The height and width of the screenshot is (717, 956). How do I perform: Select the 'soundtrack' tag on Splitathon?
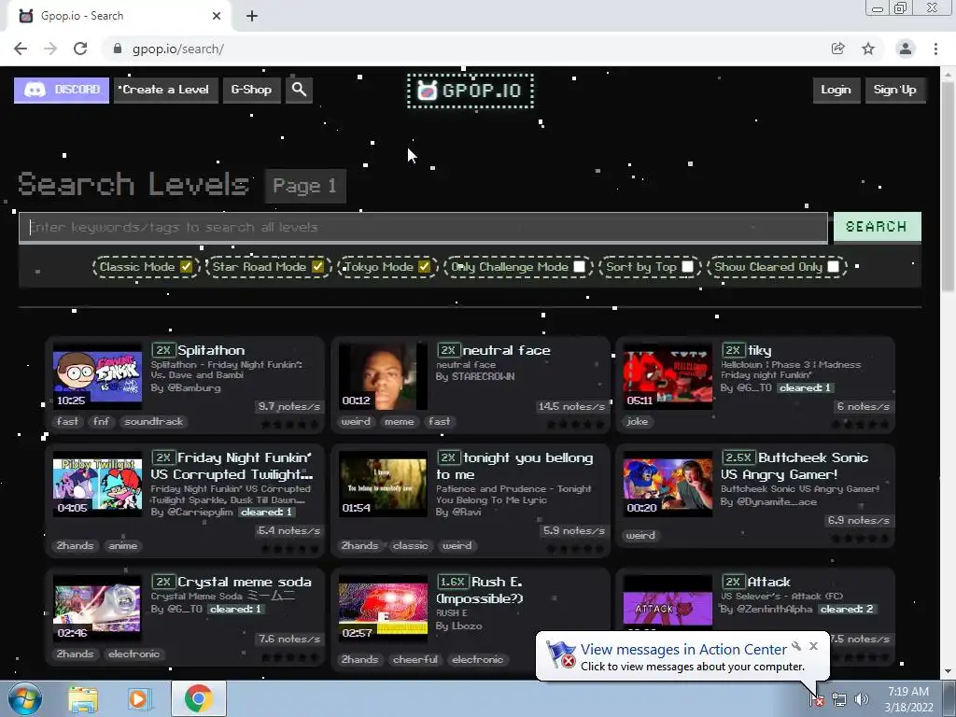point(154,421)
